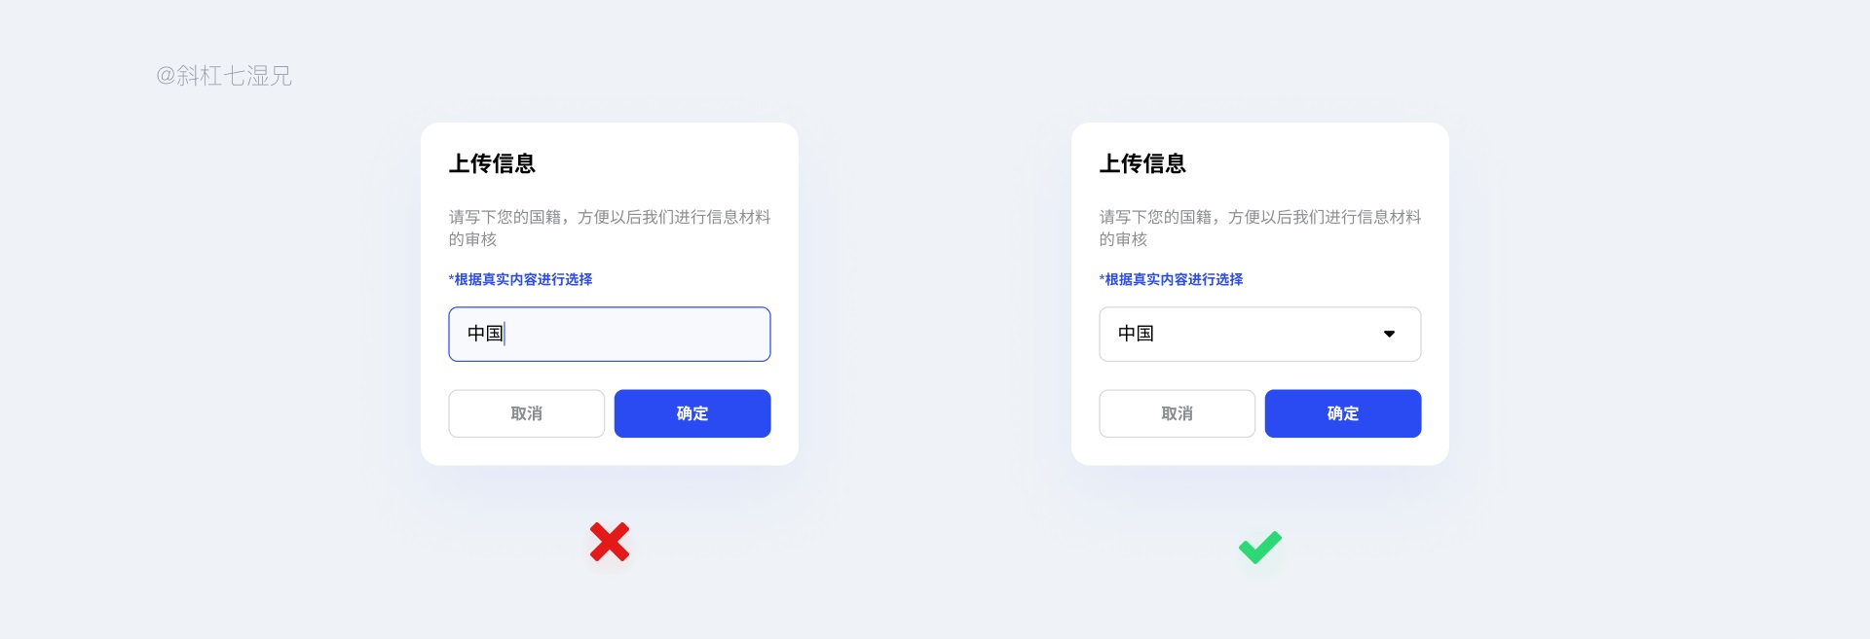Click blue hint *根据真实内容进行选择 in left dialog
1870x639 pixels.
click(x=521, y=279)
